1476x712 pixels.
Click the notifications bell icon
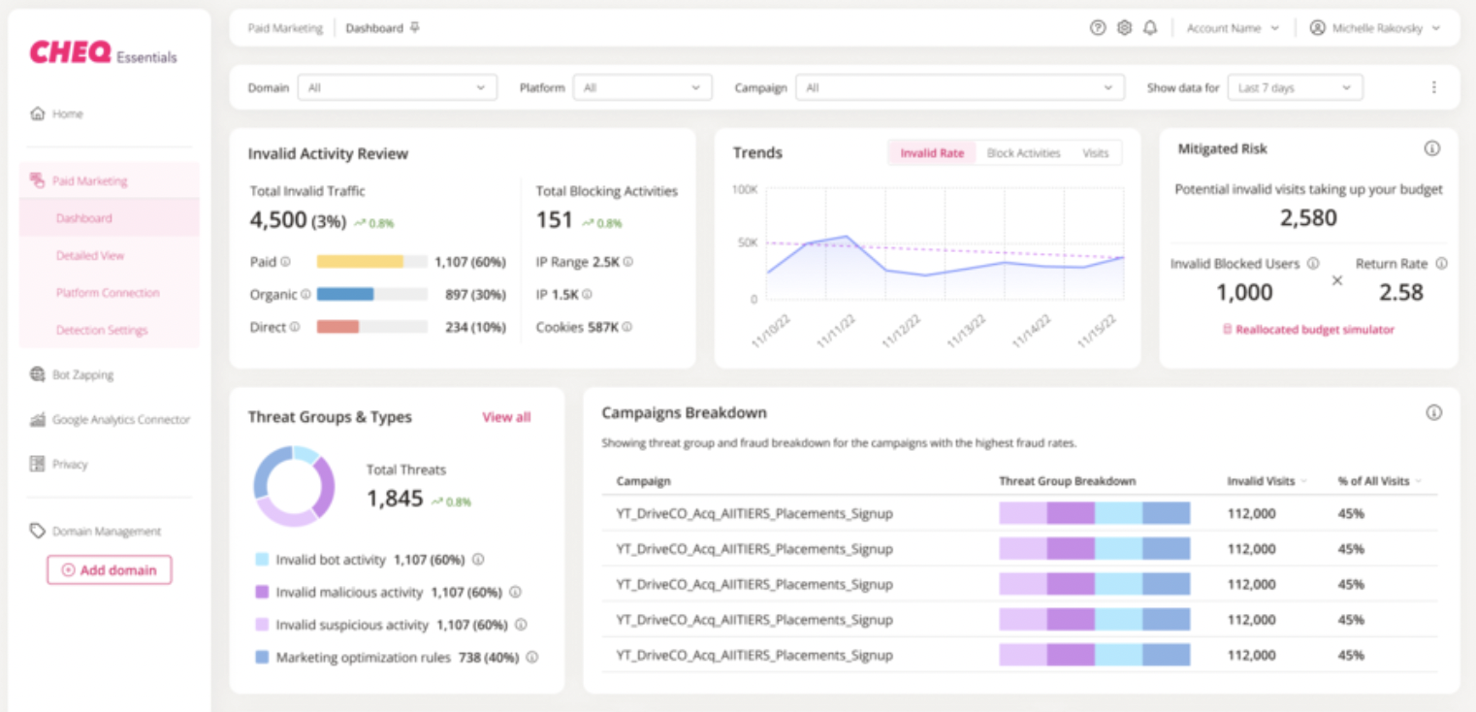(1150, 28)
